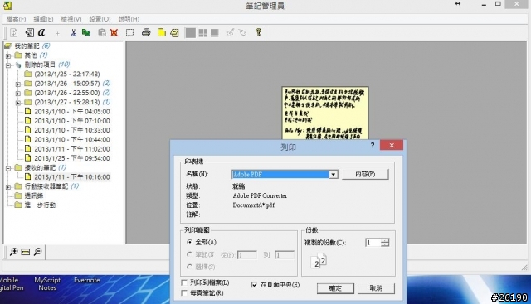The image size is (531, 304).
Task: Click the Print dialog question mark help icon
Action: (373, 145)
